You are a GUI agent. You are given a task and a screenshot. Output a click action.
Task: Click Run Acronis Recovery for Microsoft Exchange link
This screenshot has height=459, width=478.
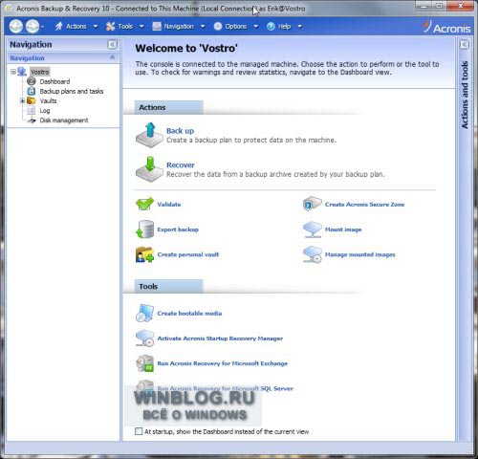[x=223, y=363]
